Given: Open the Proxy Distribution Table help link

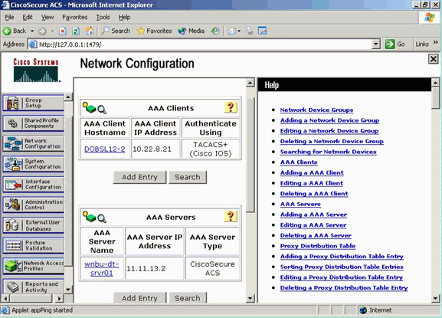Looking at the screenshot, I should [x=318, y=246].
